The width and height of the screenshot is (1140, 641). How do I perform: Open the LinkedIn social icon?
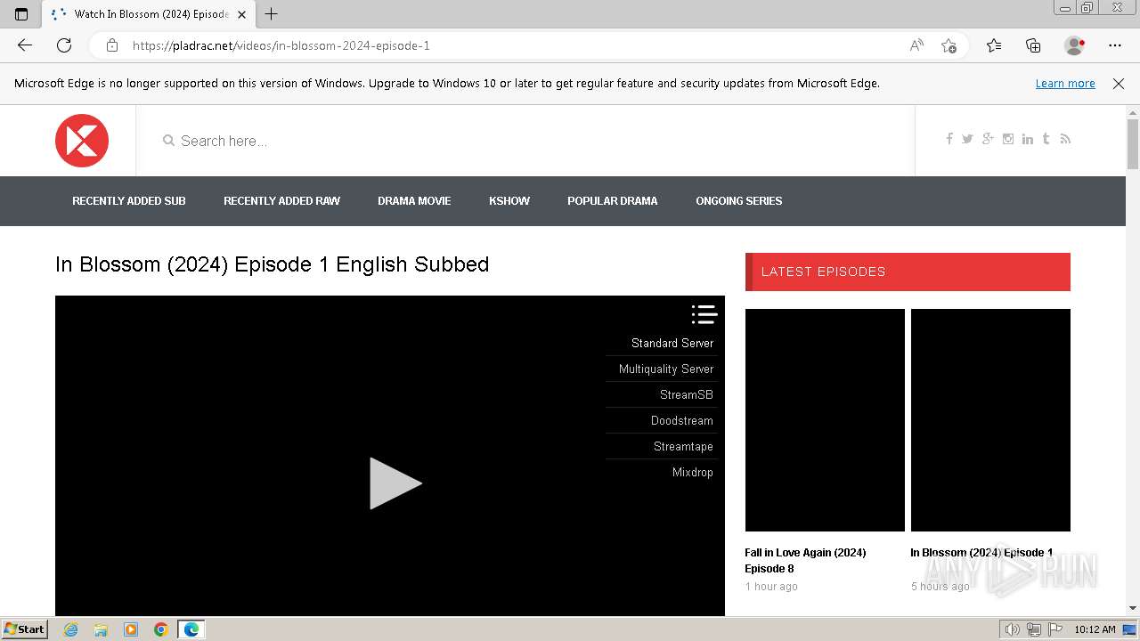click(1028, 139)
